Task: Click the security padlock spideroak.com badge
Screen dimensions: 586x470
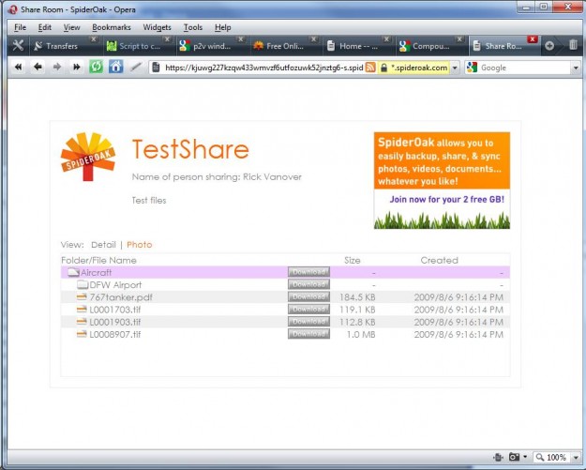Action: click(413, 68)
